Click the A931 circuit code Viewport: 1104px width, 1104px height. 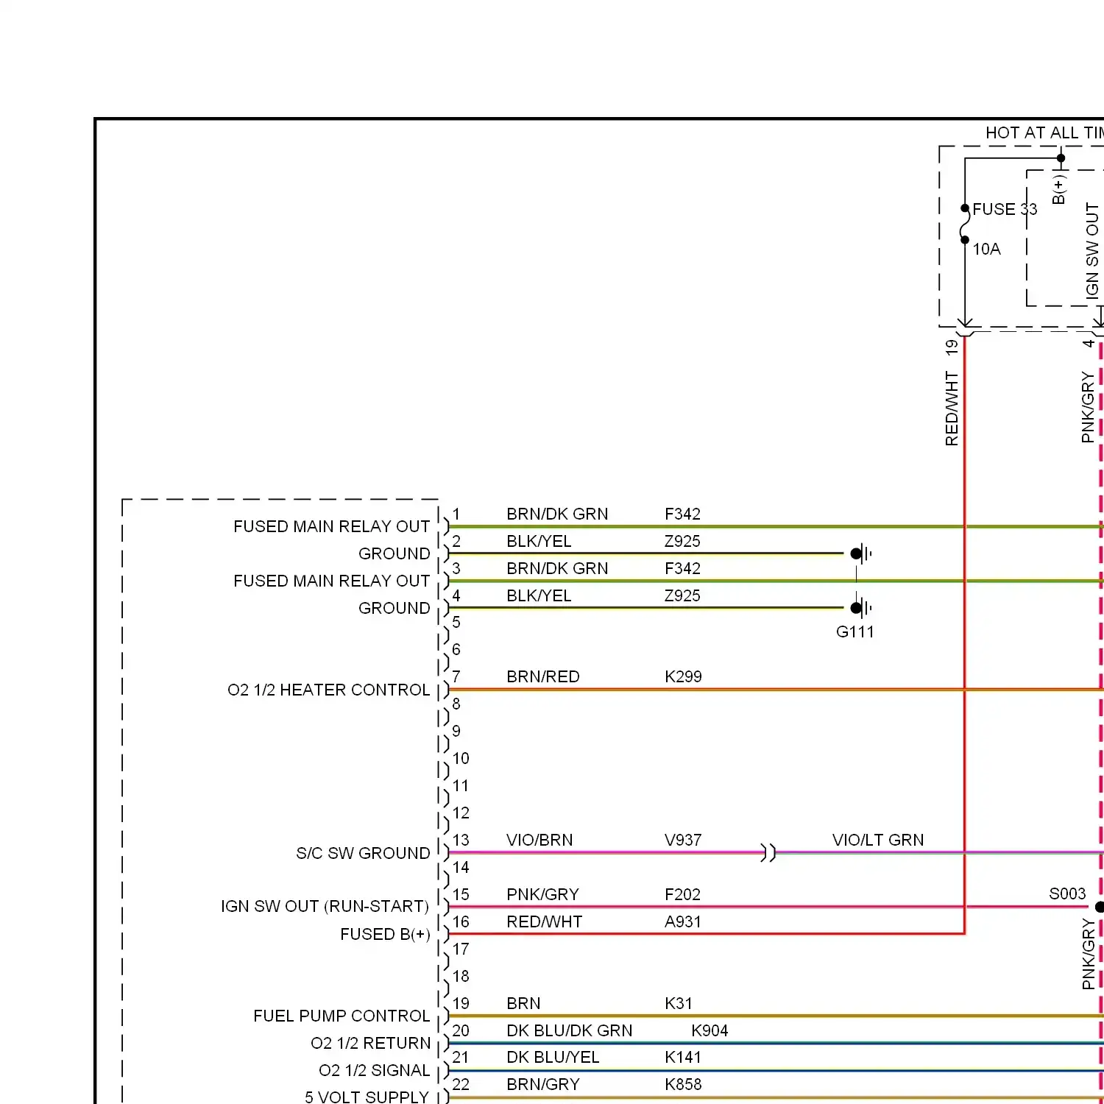(682, 921)
